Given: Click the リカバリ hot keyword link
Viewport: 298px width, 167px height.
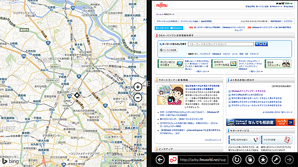Looking at the screenshot, I should pos(226,54).
